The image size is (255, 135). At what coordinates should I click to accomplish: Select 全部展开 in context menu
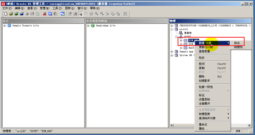tap(213, 103)
